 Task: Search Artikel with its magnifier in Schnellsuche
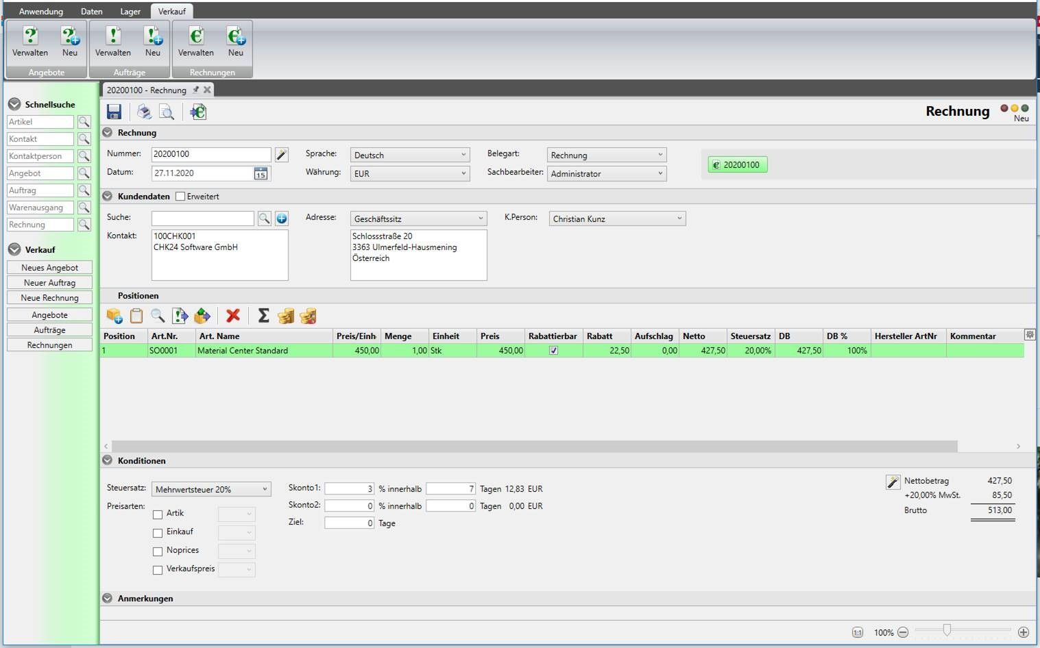tap(84, 122)
